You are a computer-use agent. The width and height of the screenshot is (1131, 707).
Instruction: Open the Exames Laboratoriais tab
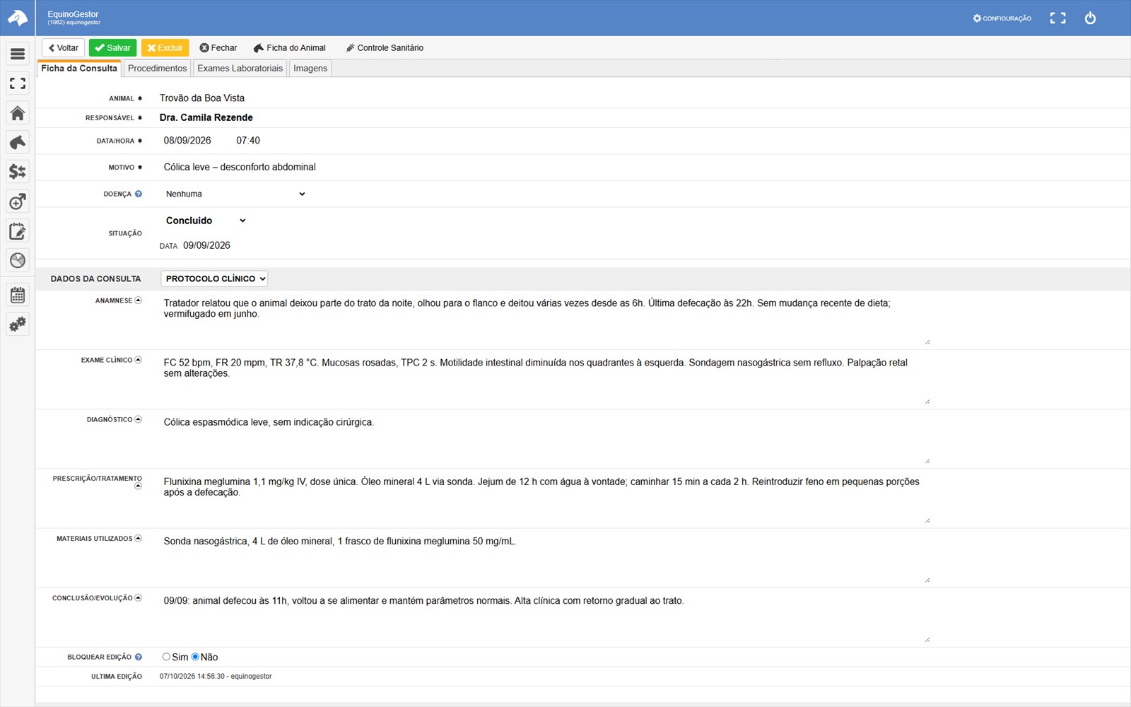tap(240, 69)
